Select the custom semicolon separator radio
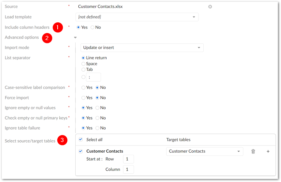Image resolution: width=281 pixels, height=182 pixels. [84, 77]
